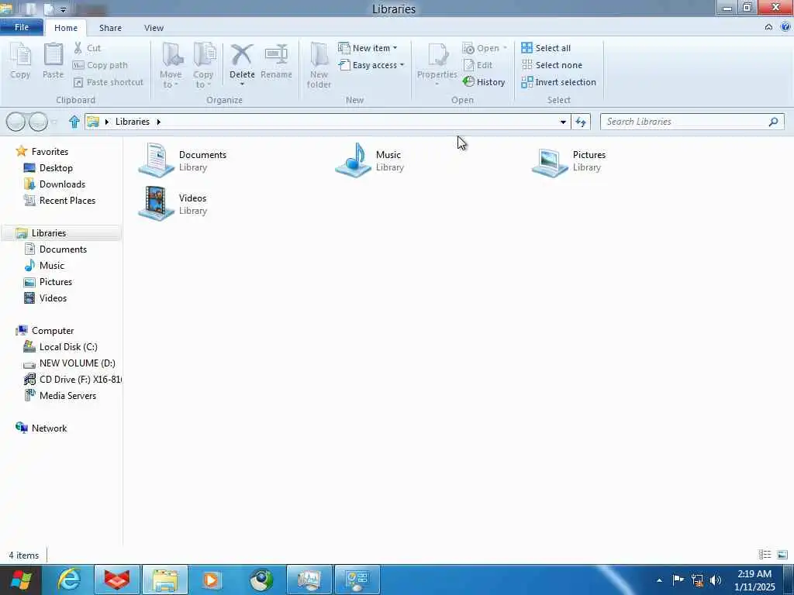Screen dimensions: 794x595
Task: Click Invert selection
Action: pos(558,82)
